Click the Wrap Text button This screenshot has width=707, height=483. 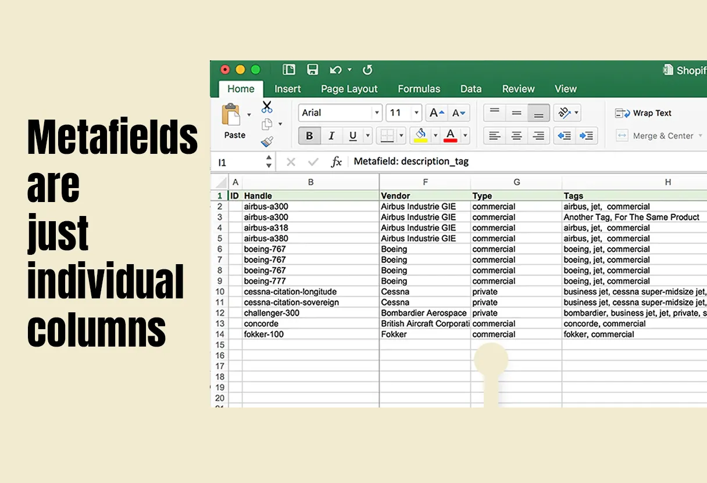pos(644,113)
